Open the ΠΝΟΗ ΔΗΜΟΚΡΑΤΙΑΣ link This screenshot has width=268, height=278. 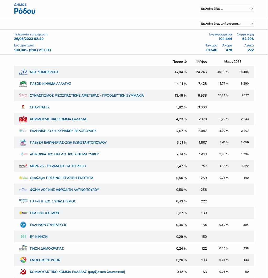47,248
